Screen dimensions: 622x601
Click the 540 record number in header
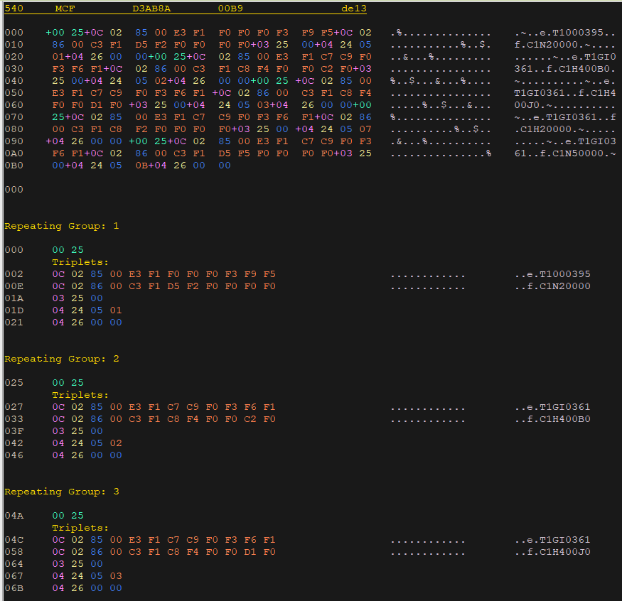click(x=14, y=9)
